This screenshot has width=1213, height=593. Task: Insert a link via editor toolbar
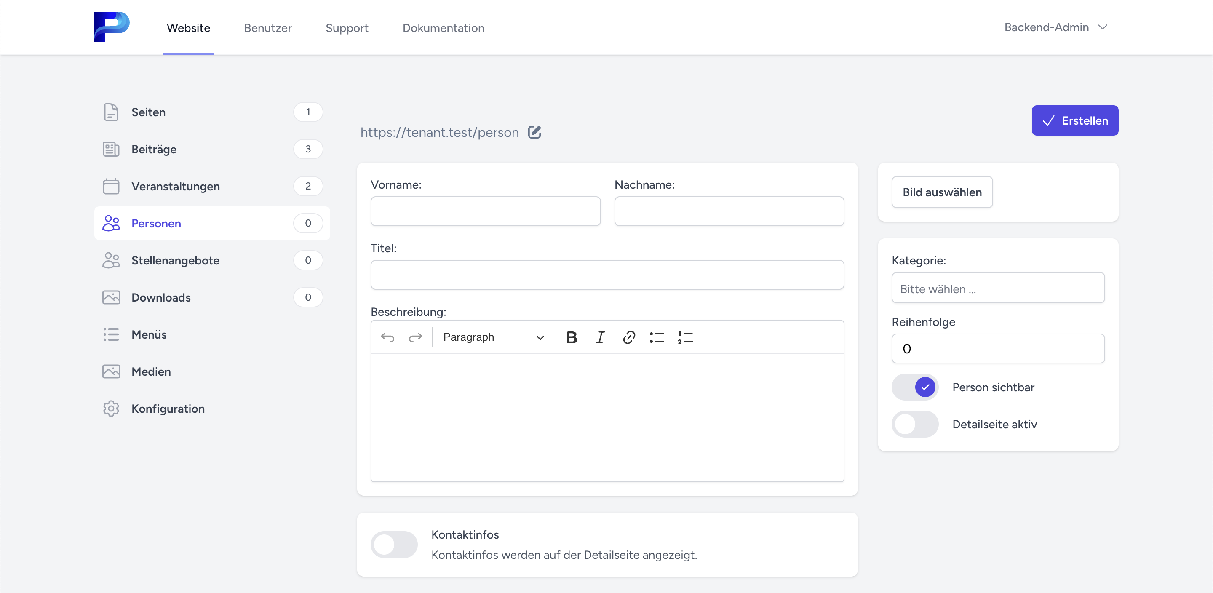point(629,337)
